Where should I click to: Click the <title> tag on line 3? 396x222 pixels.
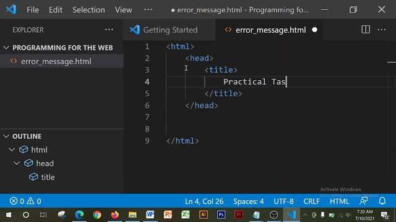[221, 70]
